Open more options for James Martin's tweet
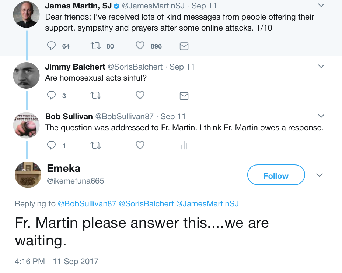 pos(321,5)
